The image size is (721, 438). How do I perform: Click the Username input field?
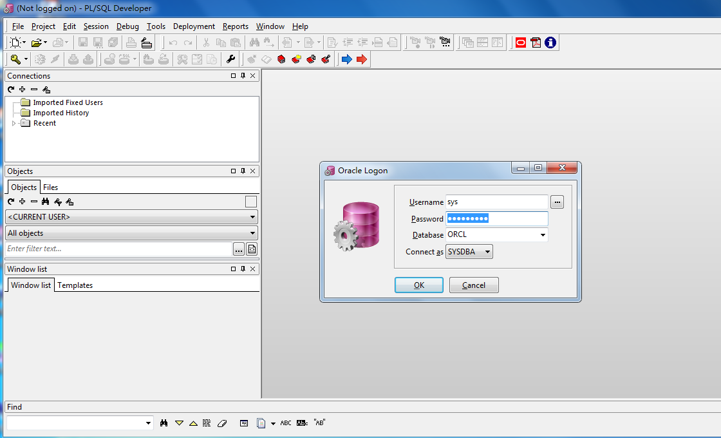point(496,202)
